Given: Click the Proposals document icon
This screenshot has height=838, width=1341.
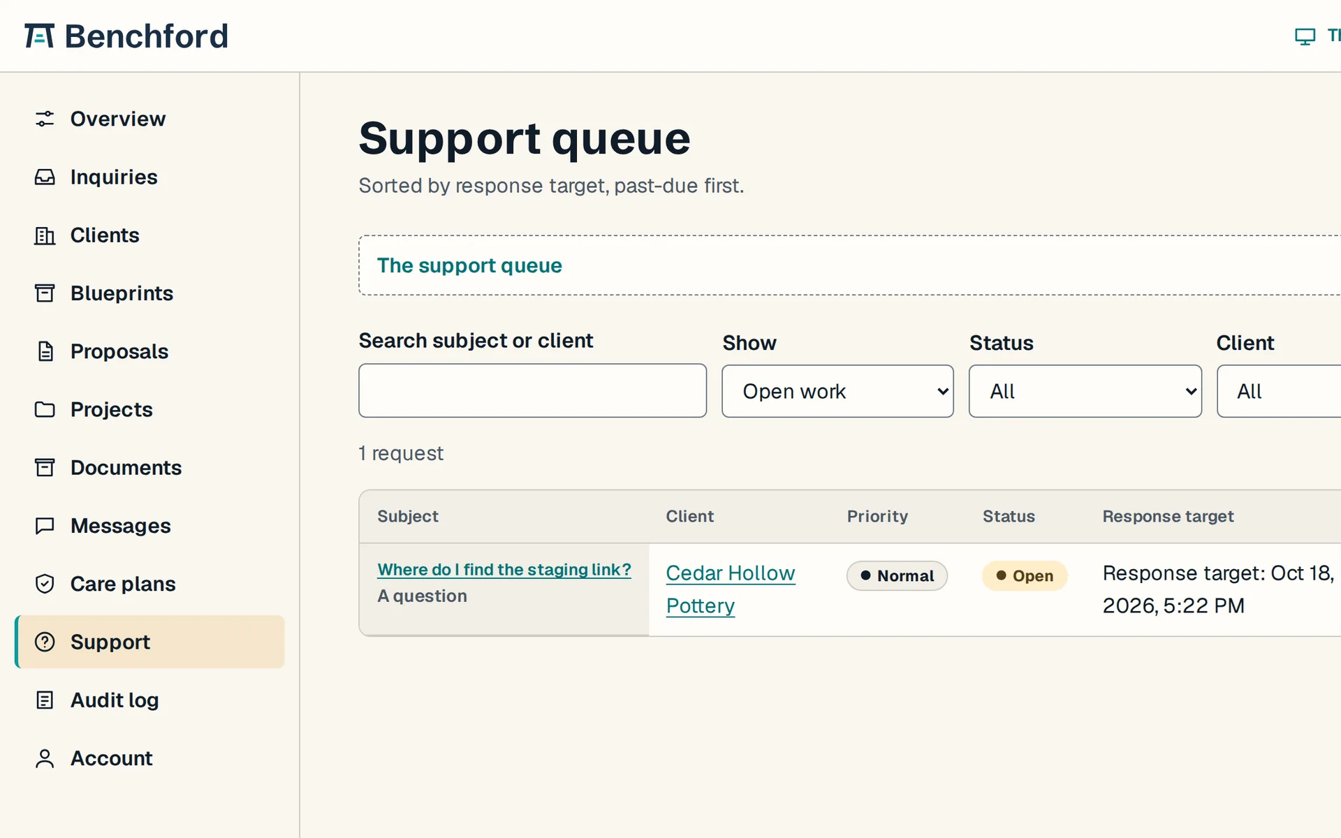Looking at the screenshot, I should click(x=45, y=351).
